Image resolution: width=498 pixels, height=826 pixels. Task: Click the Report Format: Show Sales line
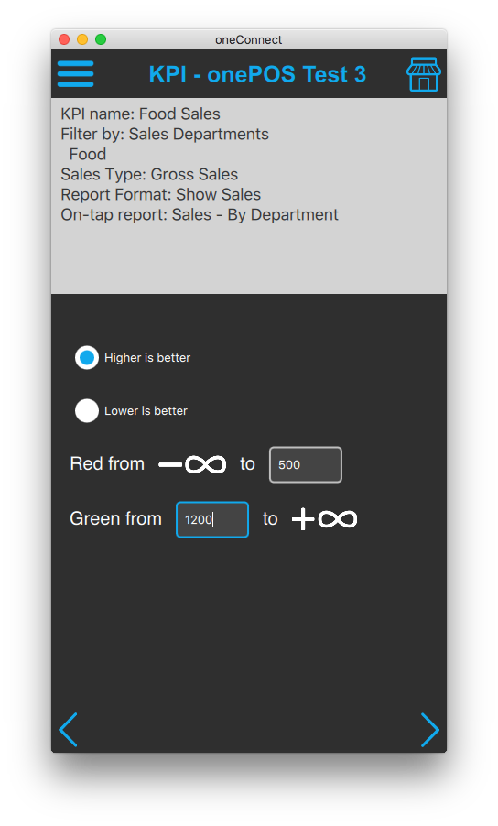click(160, 194)
